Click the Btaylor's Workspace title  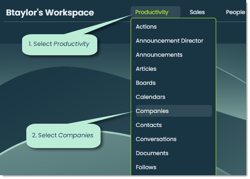(50, 13)
